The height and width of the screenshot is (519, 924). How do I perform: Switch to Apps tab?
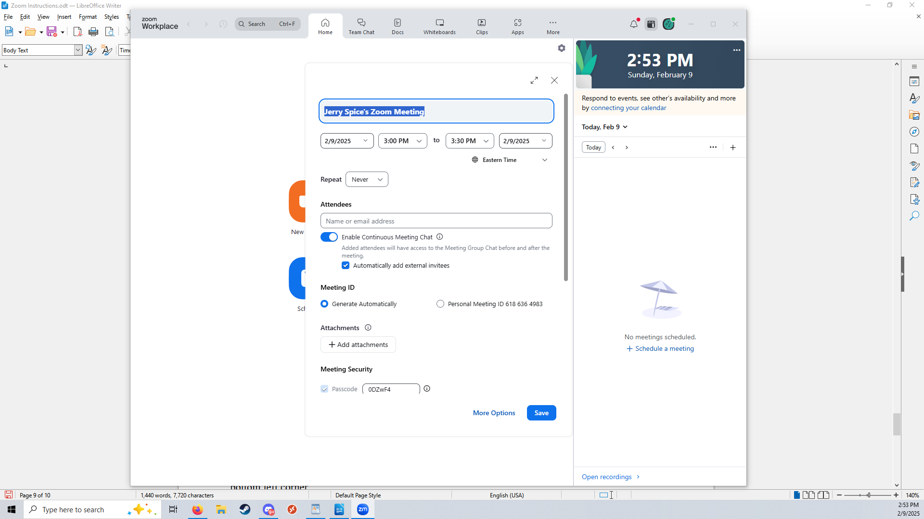pos(518,26)
